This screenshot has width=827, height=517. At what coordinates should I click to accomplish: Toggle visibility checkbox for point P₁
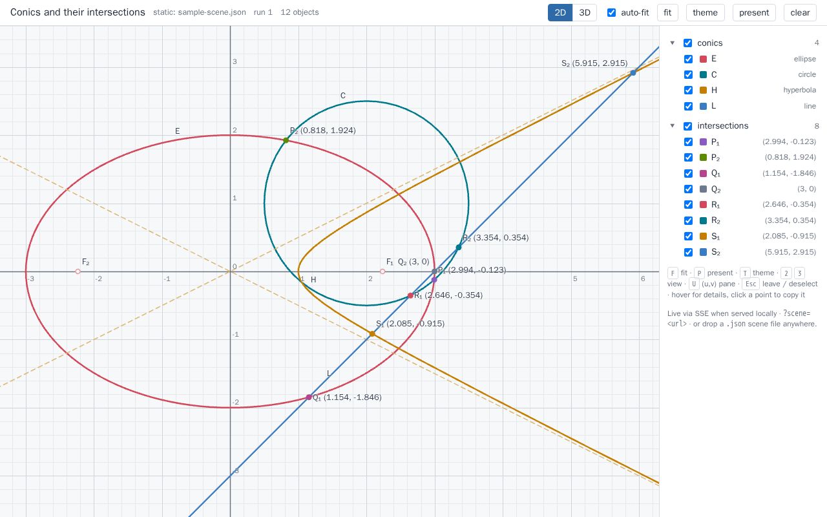688,142
